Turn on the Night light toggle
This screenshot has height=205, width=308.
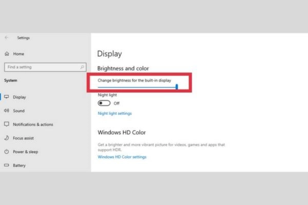104,103
